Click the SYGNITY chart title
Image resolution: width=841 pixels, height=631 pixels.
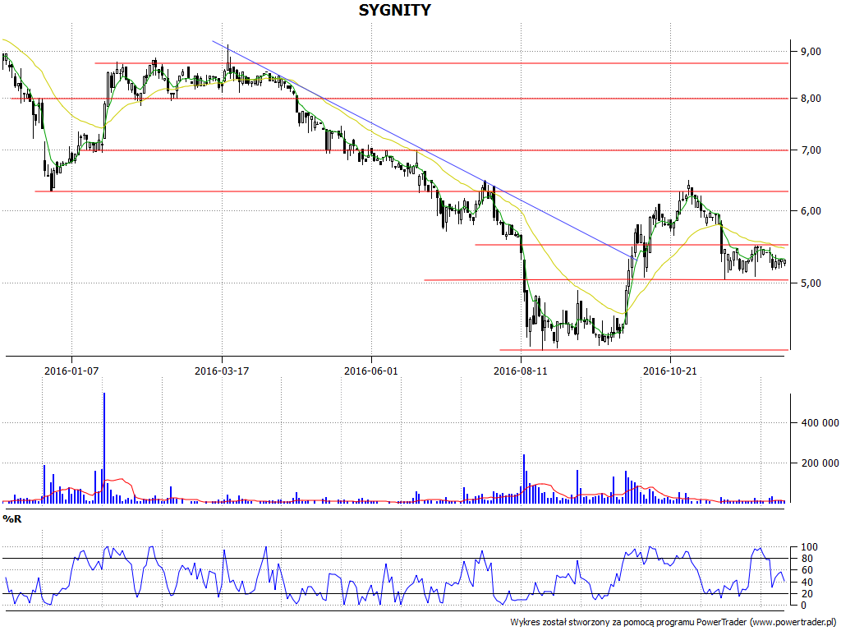coord(394,10)
